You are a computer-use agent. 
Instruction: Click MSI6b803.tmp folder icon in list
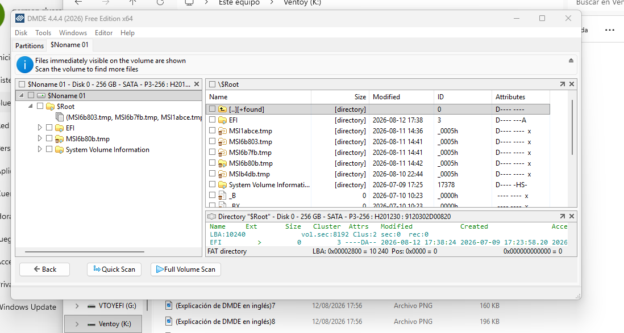[x=222, y=141]
